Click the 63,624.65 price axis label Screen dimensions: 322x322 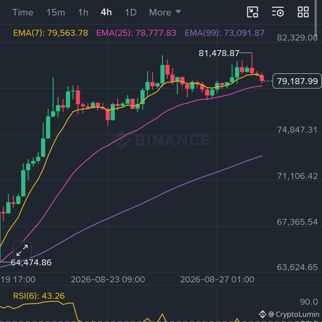click(297, 267)
